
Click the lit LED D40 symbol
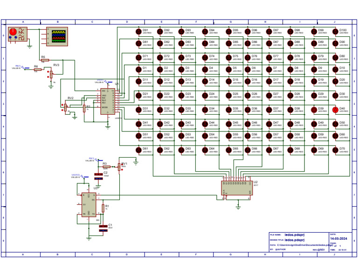pyautogui.click(x=335, y=110)
